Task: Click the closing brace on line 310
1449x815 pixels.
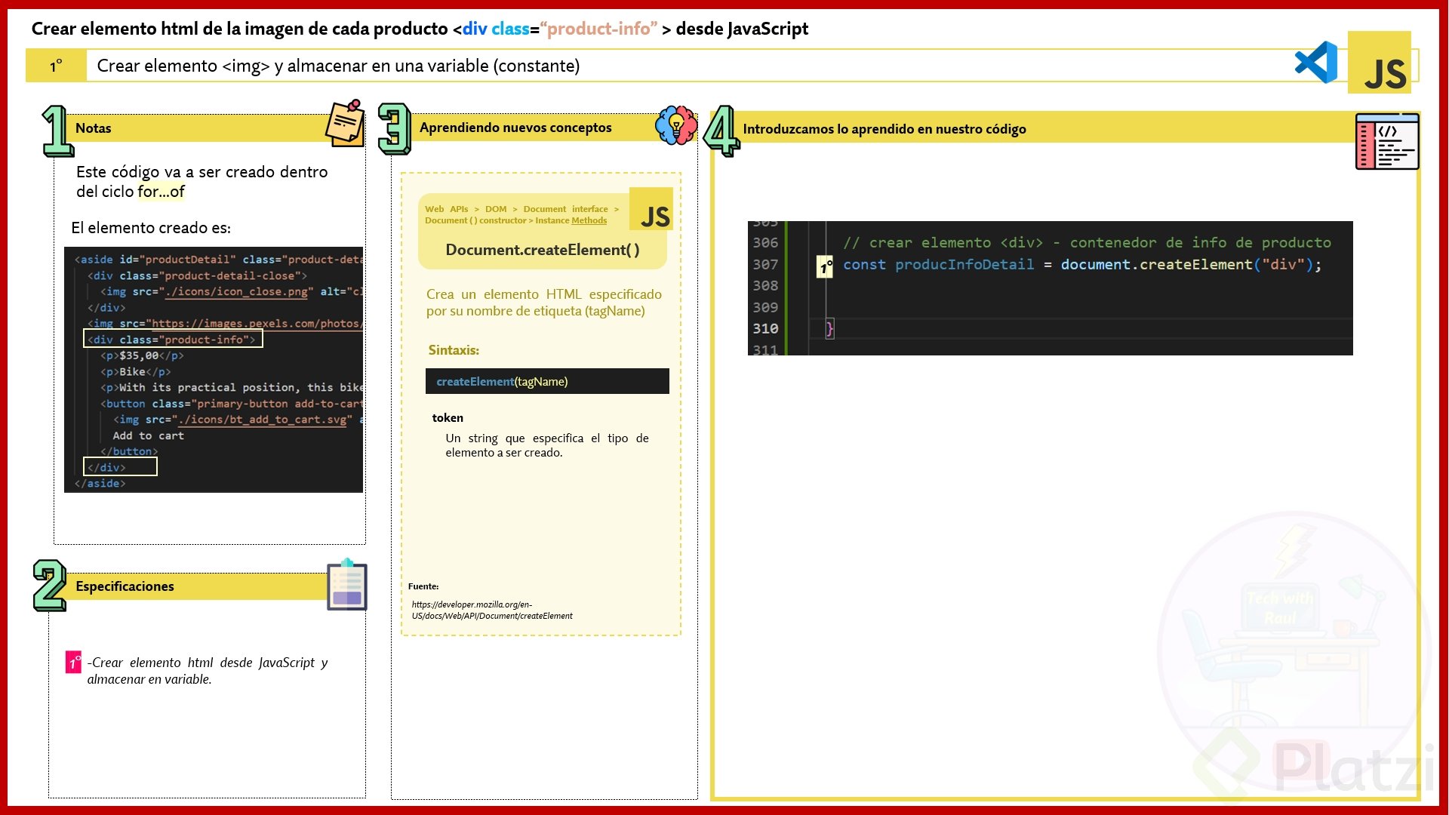Action: coord(829,328)
